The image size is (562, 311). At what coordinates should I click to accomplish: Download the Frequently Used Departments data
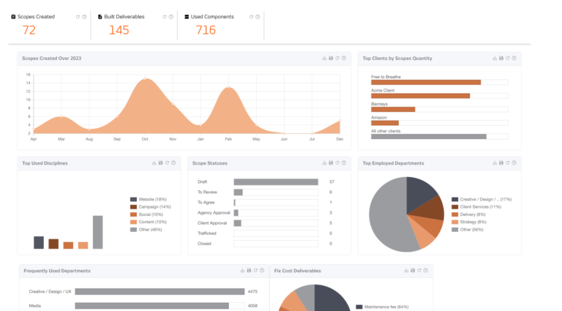tap(242, 271)
